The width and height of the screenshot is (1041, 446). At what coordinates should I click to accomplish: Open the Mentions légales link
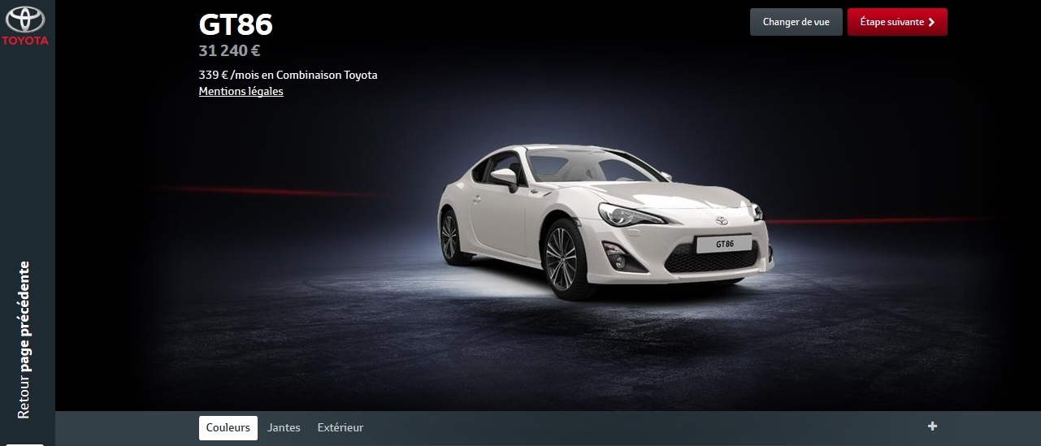(241, 92)
